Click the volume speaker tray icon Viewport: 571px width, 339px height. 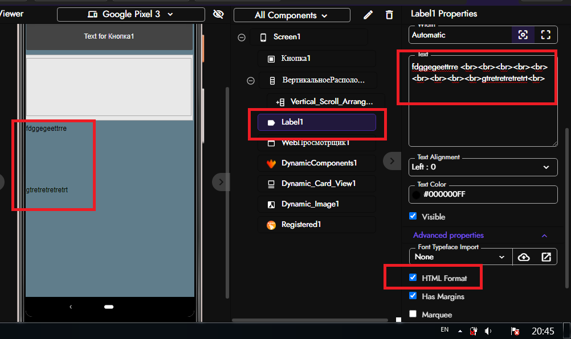click(488, 331)
